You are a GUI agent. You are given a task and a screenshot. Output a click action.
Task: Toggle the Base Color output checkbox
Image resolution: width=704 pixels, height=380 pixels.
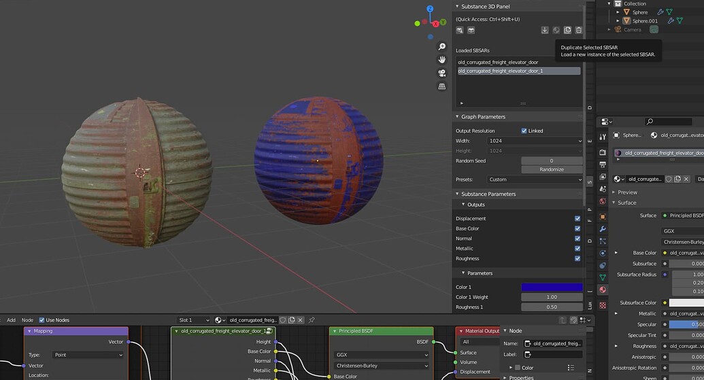click(577, 228)
